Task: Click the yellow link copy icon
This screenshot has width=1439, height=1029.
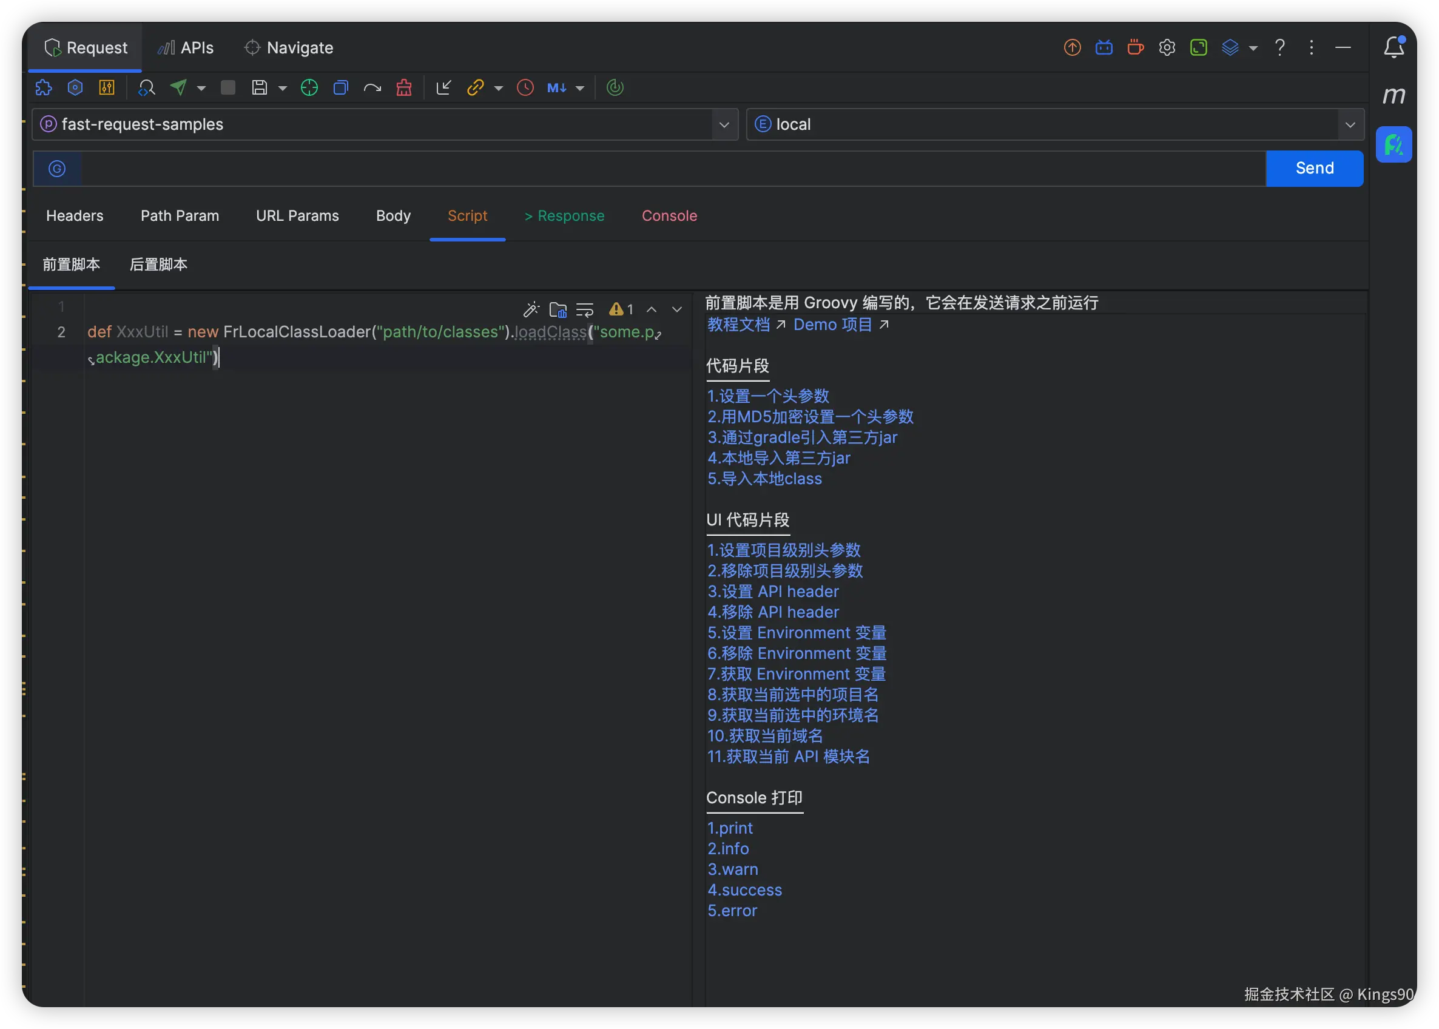Action: pyautogui.click(x=475, y=87)
